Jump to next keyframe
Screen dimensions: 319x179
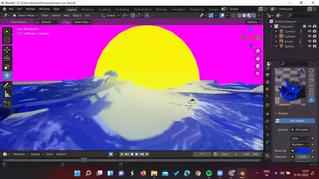pos(142,154)
